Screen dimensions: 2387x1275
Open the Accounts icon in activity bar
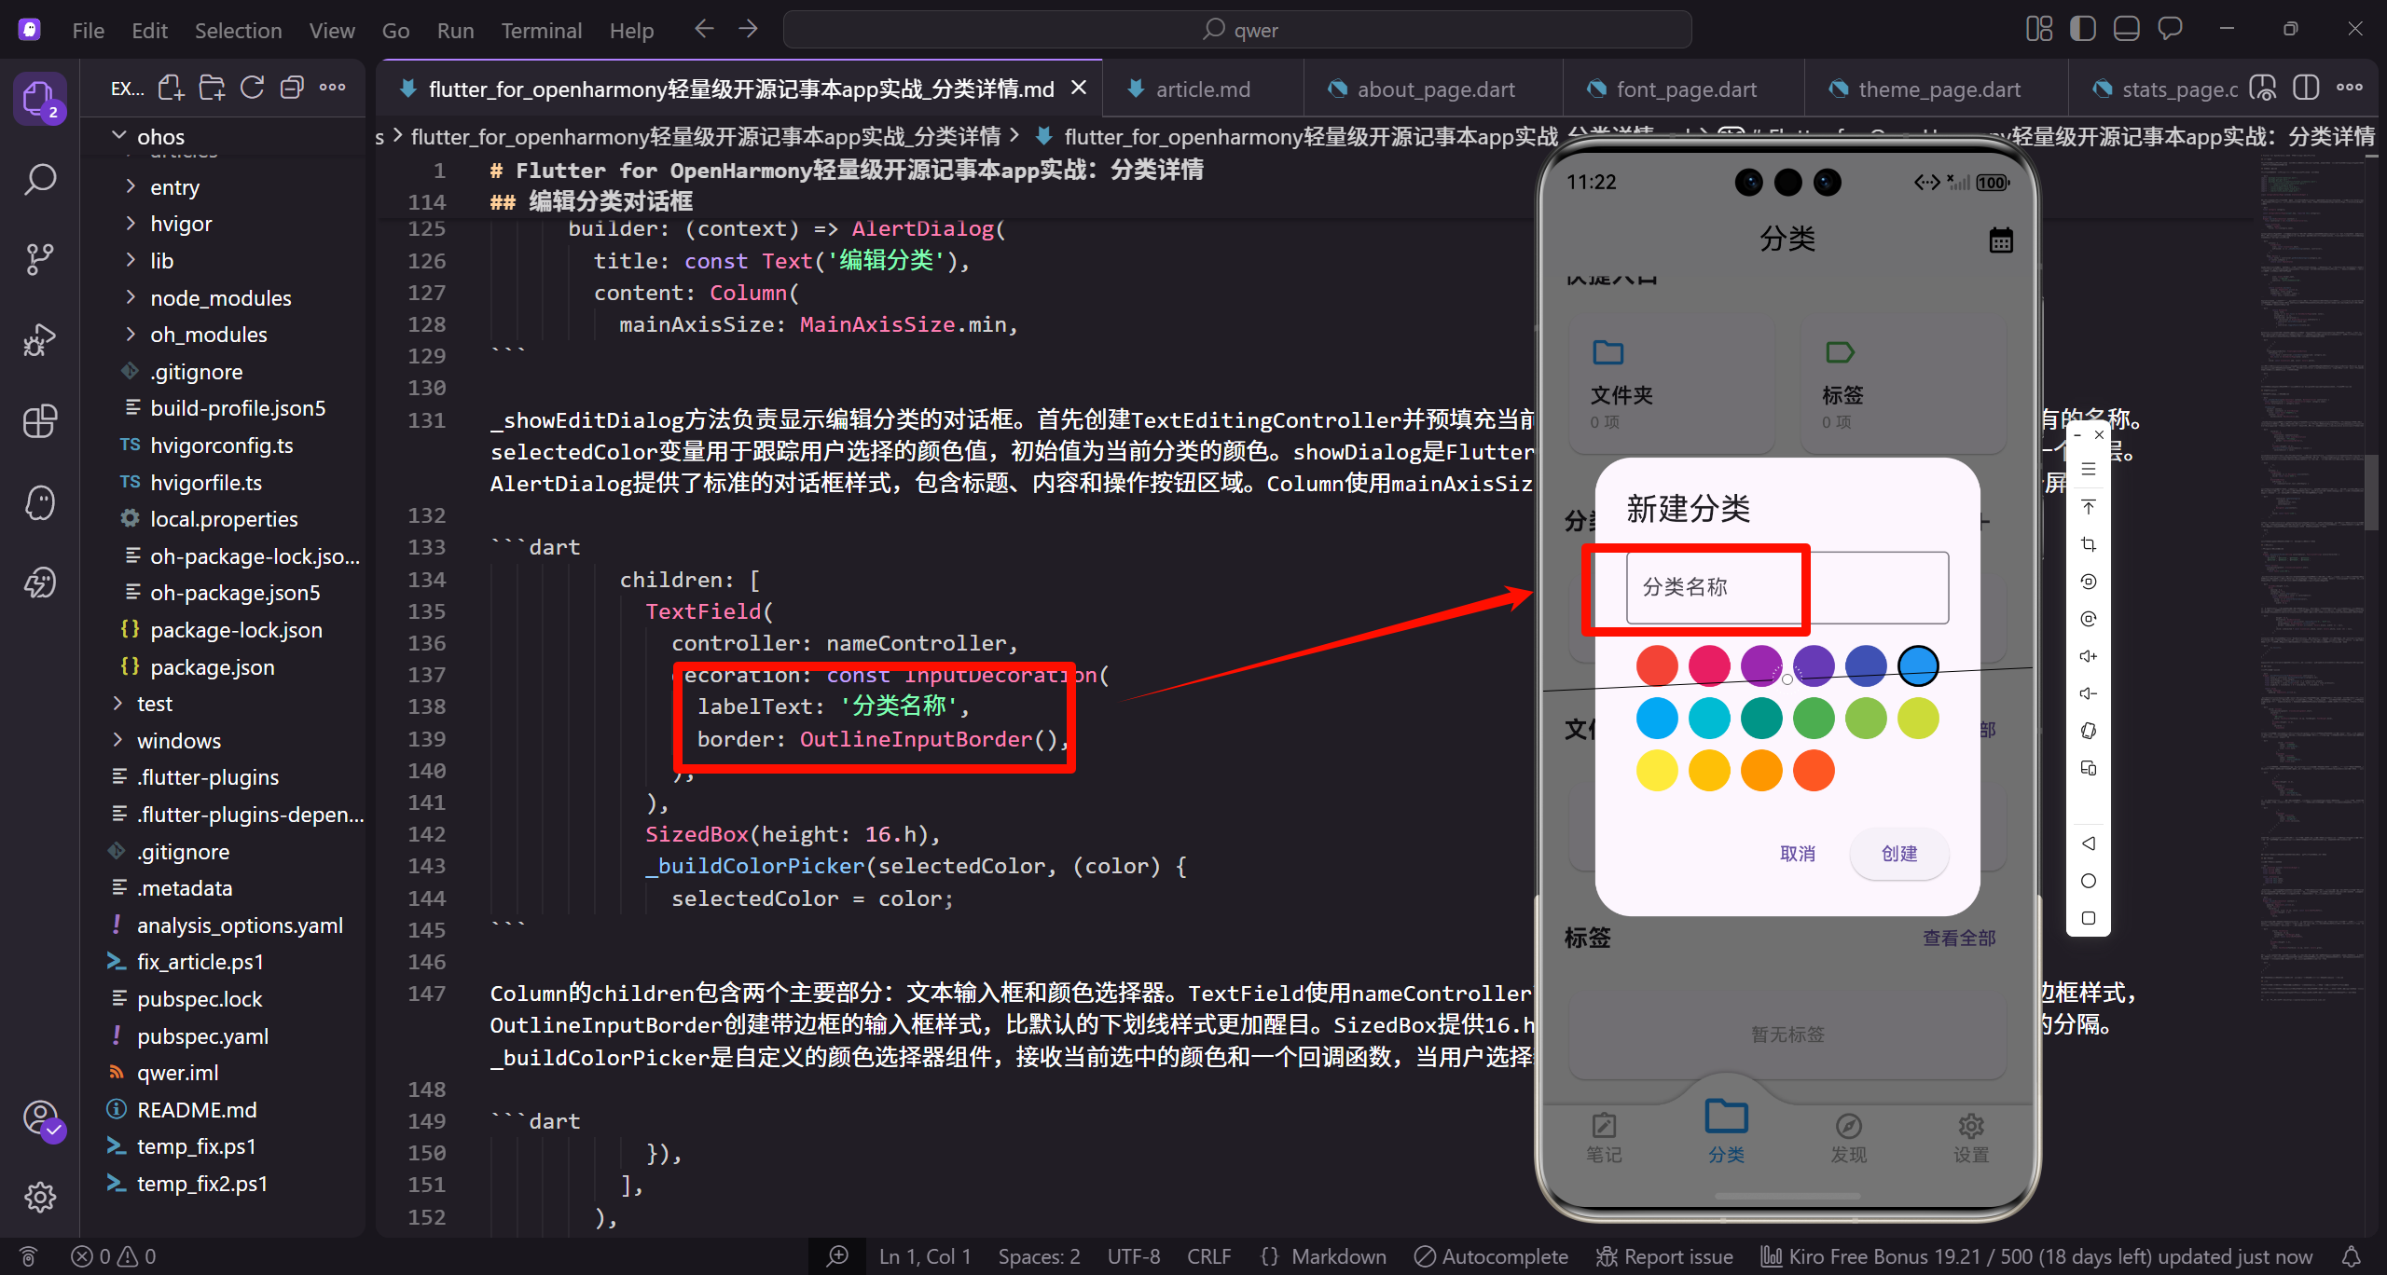pyautogui.click(x=41, y=1117)
